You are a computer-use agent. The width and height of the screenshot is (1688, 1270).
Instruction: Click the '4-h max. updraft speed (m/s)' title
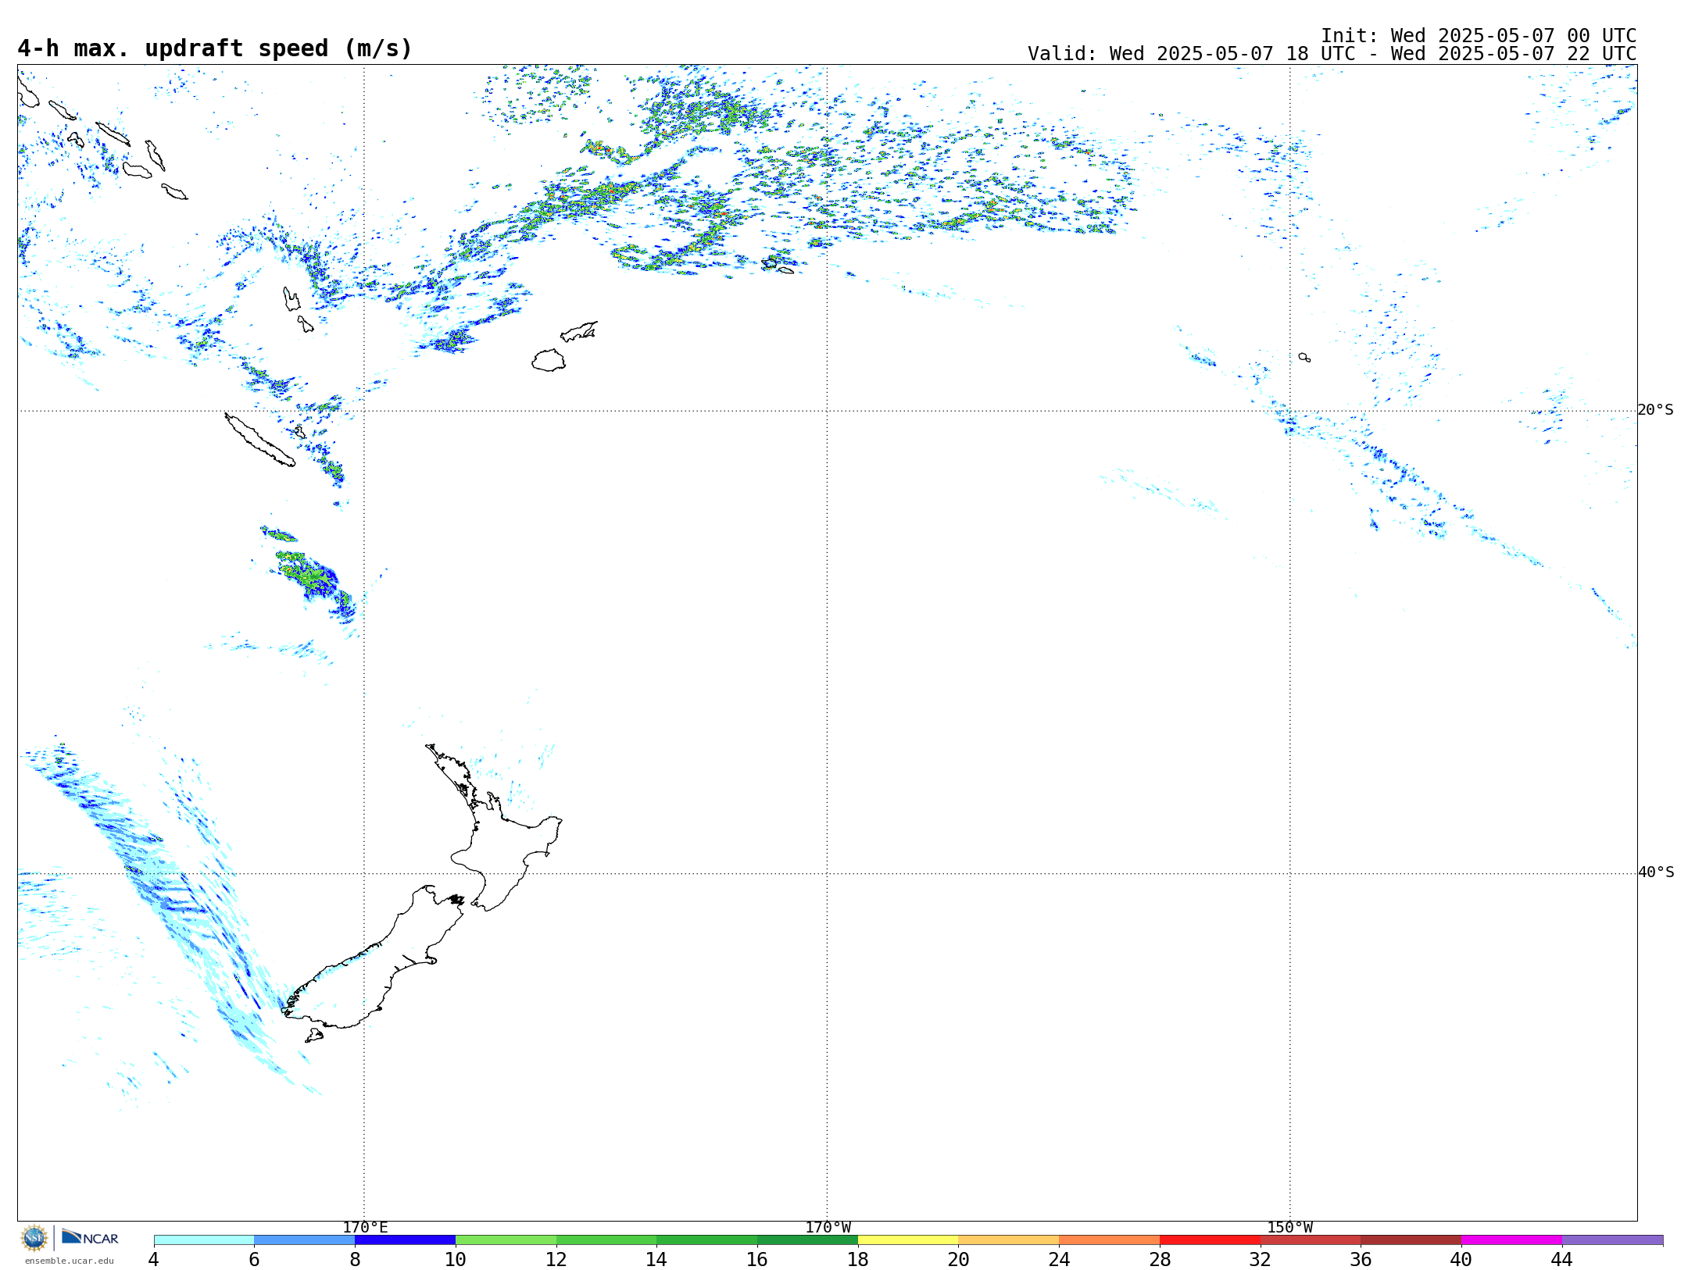pyautogui.click(x=215, y=48)
